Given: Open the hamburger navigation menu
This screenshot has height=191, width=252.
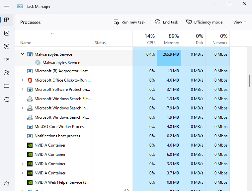Looking at the screenshot, I should (7, 6).
